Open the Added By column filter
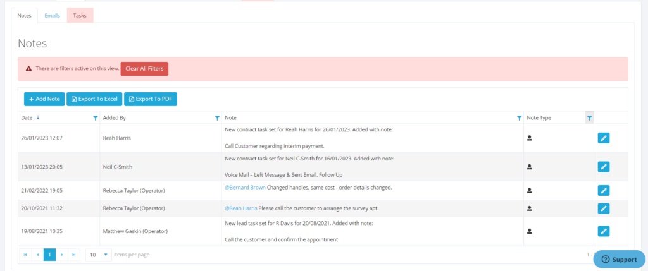Screen dimensions: 648x271 tap(217, 118)
